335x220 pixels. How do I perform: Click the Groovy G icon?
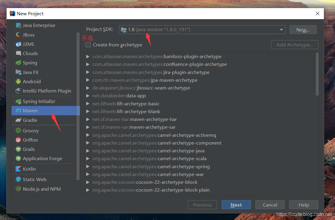[x=18, y=130]
